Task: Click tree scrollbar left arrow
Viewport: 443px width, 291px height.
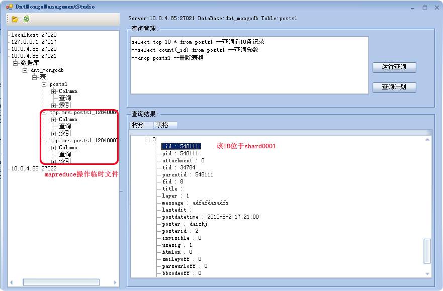Action: (x=12, y=282)
